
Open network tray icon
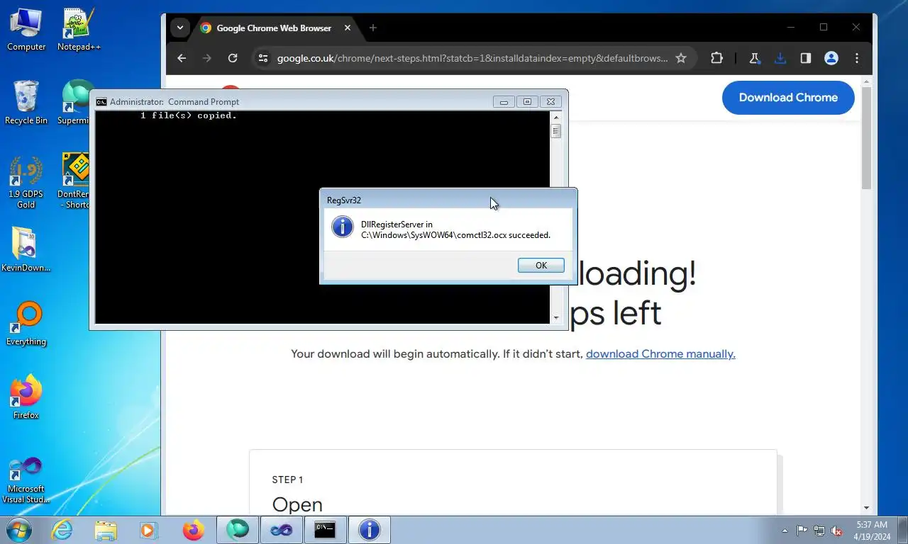point(819,531)
